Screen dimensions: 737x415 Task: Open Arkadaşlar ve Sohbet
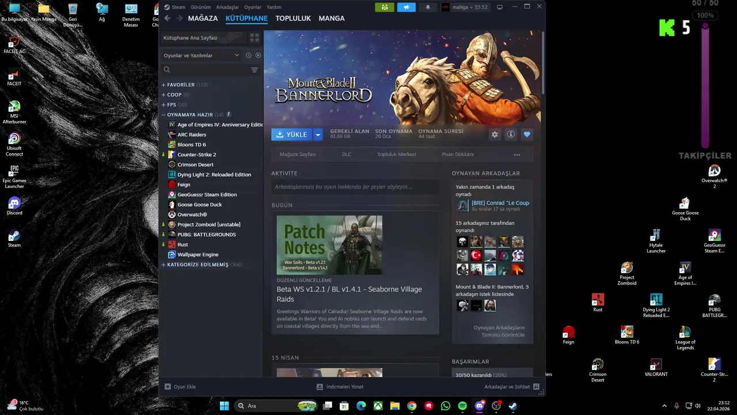click(x=512, y=387)
